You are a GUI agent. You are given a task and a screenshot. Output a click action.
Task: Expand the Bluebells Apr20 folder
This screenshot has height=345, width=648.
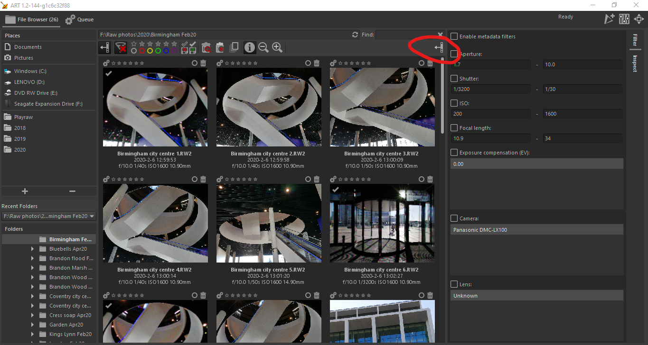click(x=32, y=249)
